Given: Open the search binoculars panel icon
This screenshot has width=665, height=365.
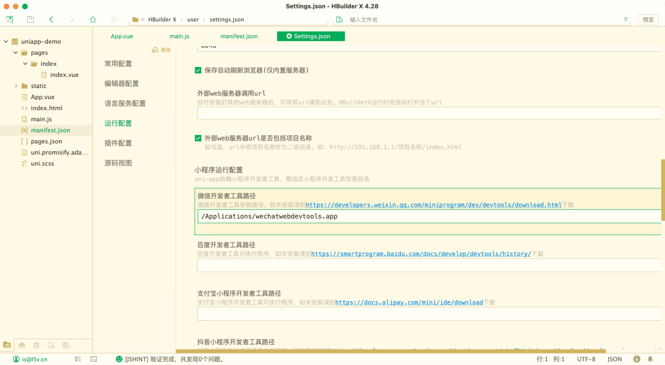Looking at the screenshot, I should pyautogui.click(x=22, y=345).
